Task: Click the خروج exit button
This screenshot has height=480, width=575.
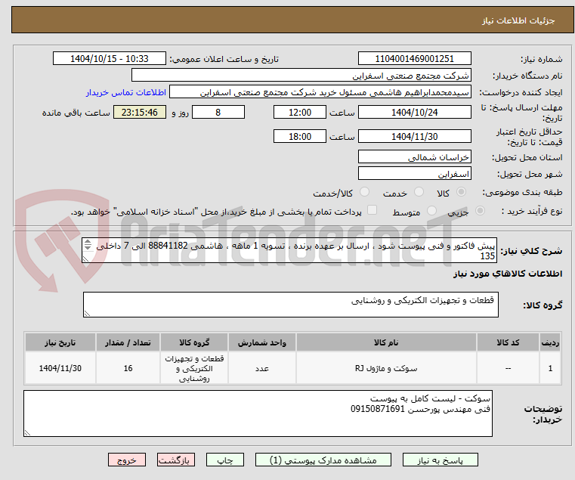Action: pyautogui.click(x=126, y=460)
